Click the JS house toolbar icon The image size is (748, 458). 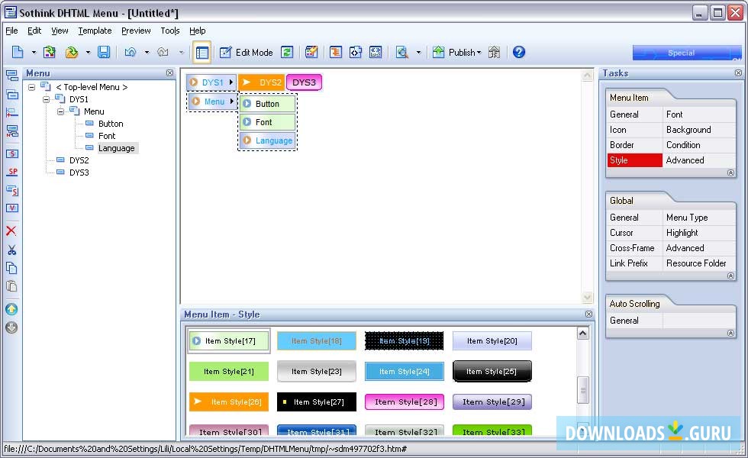pyautogui.click(x=495, y=52)
